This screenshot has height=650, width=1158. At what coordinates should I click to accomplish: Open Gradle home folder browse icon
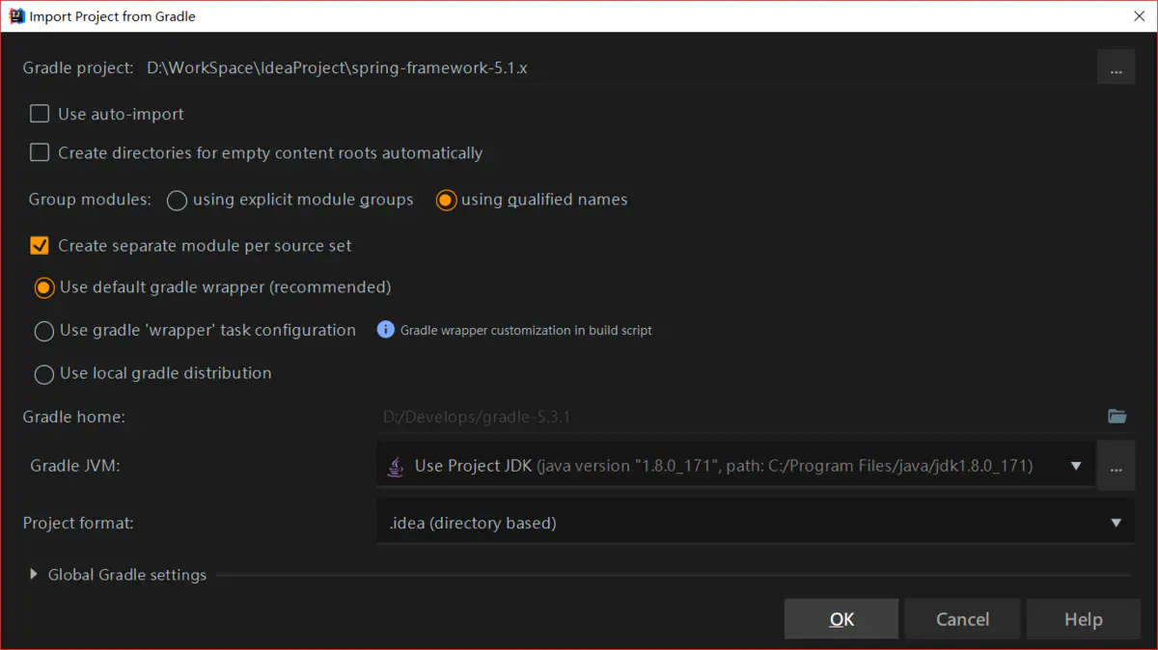tap(1117, 417)
